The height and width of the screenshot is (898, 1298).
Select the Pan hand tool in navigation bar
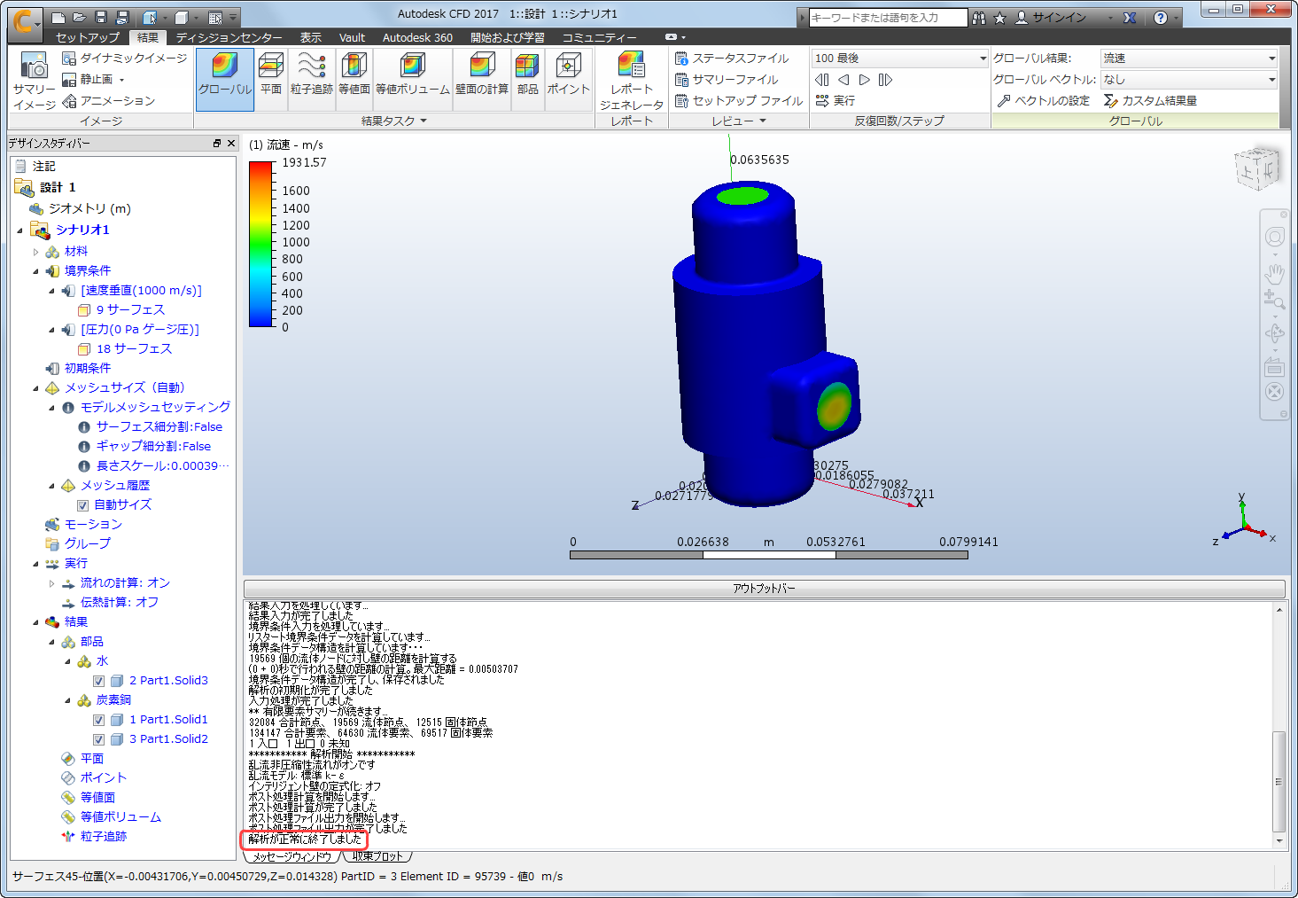point(1274,272)
